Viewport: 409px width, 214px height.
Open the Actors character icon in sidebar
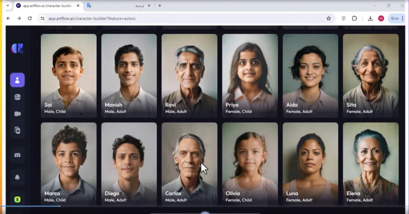(18, 80)
